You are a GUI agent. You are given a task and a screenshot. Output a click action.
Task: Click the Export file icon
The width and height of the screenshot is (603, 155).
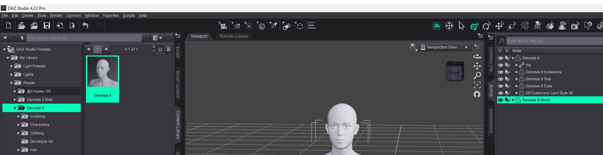click(72, 25)
